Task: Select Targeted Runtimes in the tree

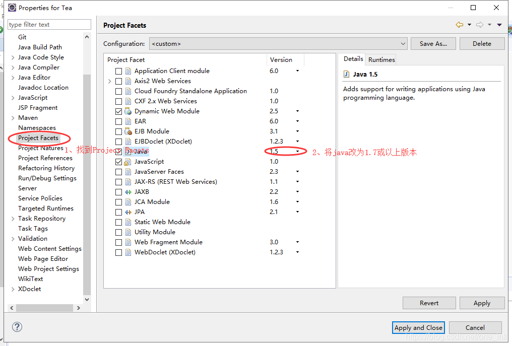Action: [46, 208]
